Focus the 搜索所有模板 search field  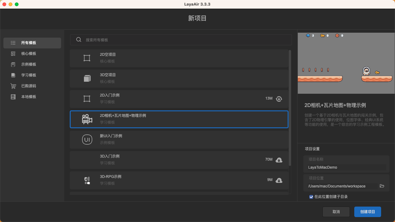coord(181,40)
